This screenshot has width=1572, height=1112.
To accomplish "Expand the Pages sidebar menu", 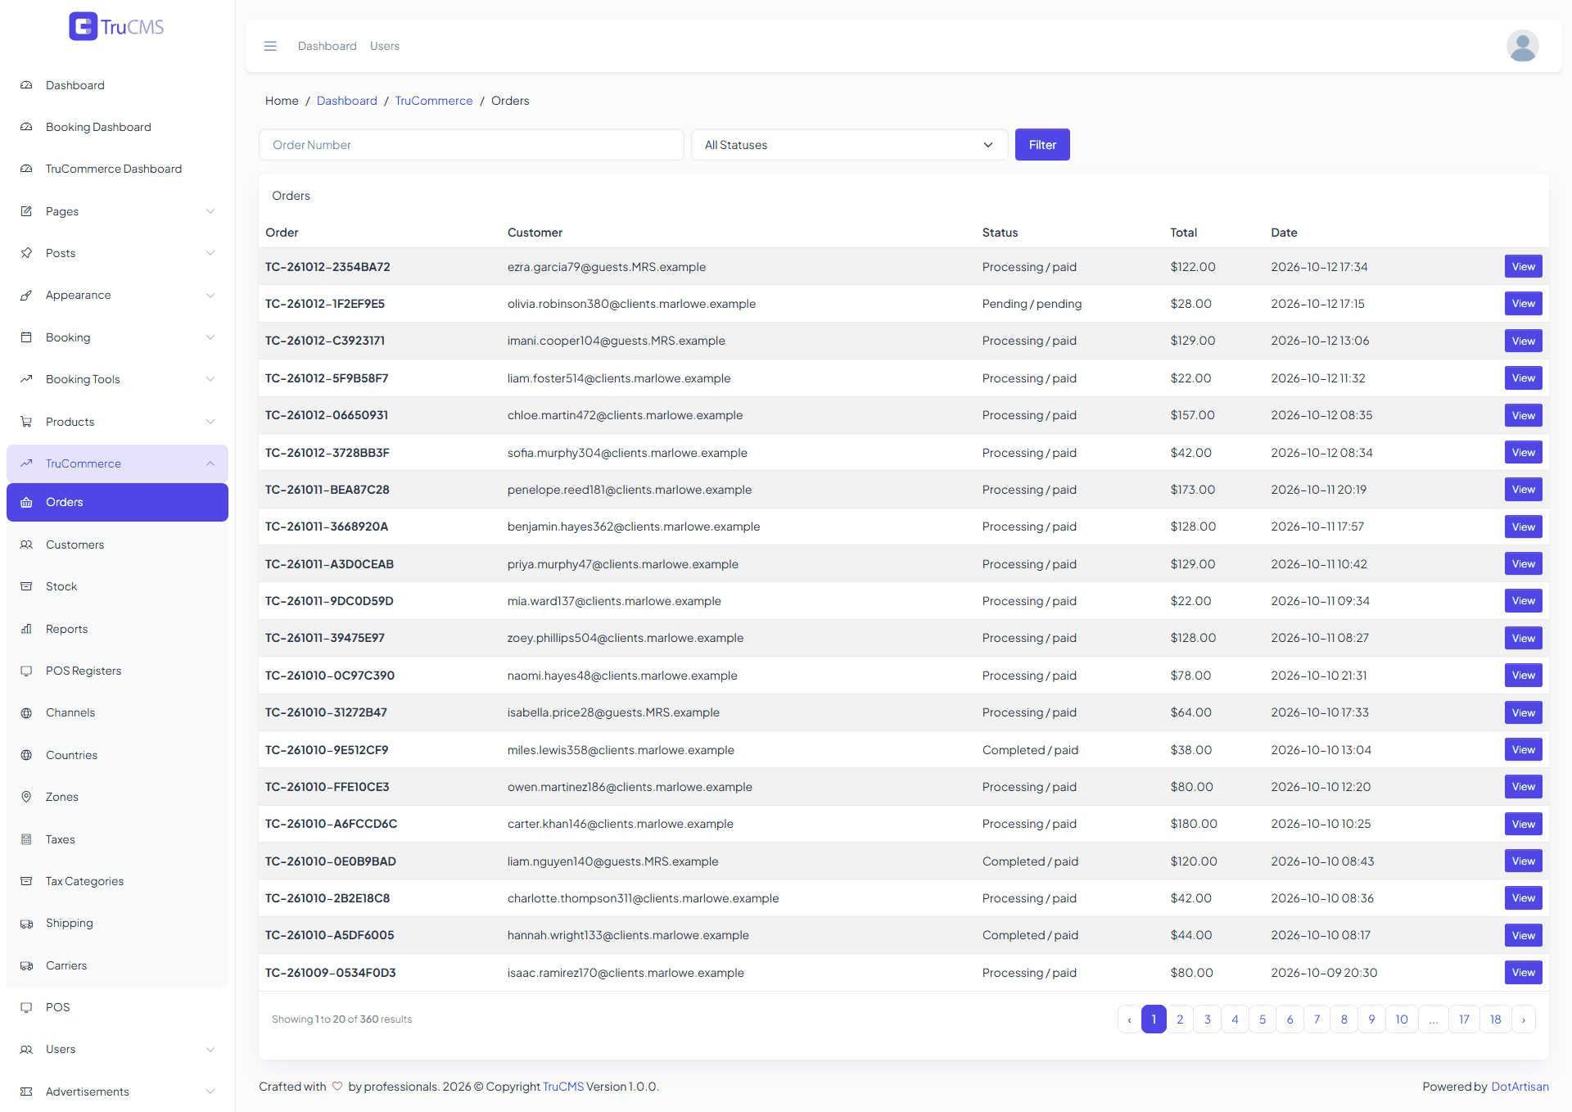I will coord(117,211).
